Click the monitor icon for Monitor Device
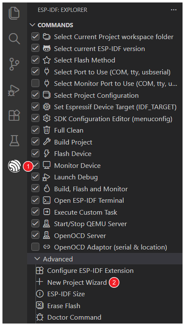 click(47, 165)
